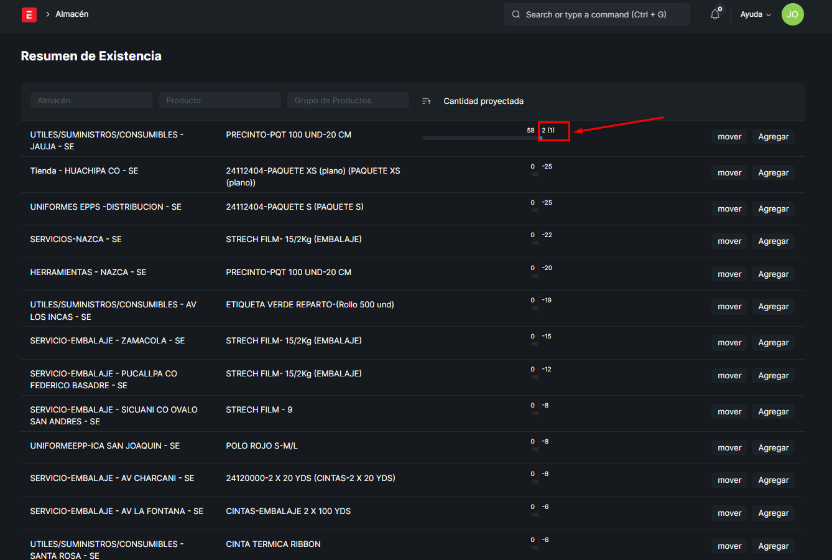Expand the Ayuda help dropdown
832x560 pixels.
pos(755,14)
